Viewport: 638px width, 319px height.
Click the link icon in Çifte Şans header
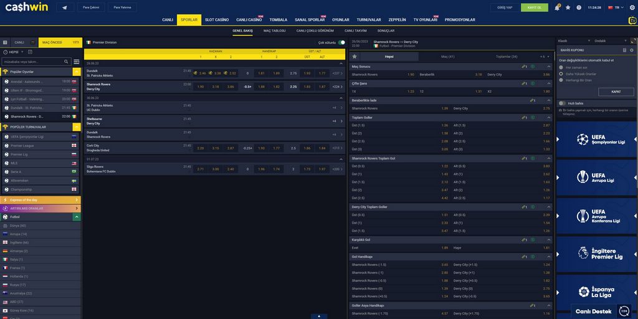(x=524, y=83)
